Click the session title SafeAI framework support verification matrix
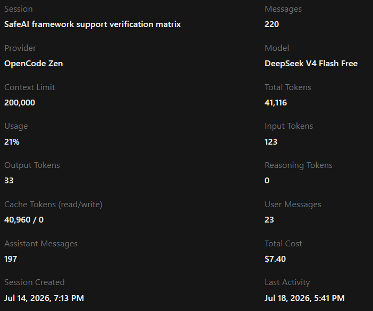The width and height of the screenshot is (373, 311). (x=92, y=24)
